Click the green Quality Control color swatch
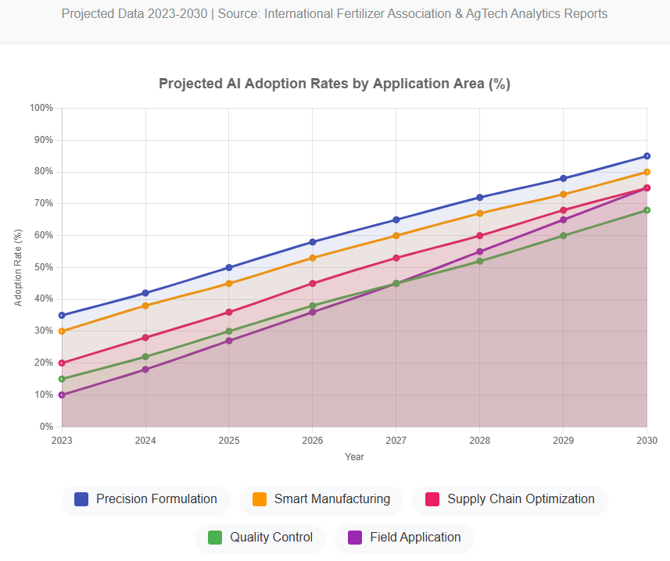670x561 pixels. coord(215,538)
